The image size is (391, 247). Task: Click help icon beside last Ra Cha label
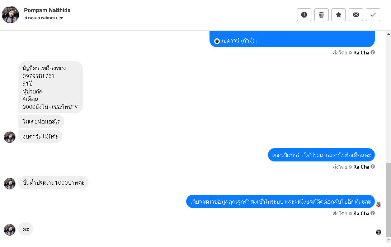click(373, 213)
